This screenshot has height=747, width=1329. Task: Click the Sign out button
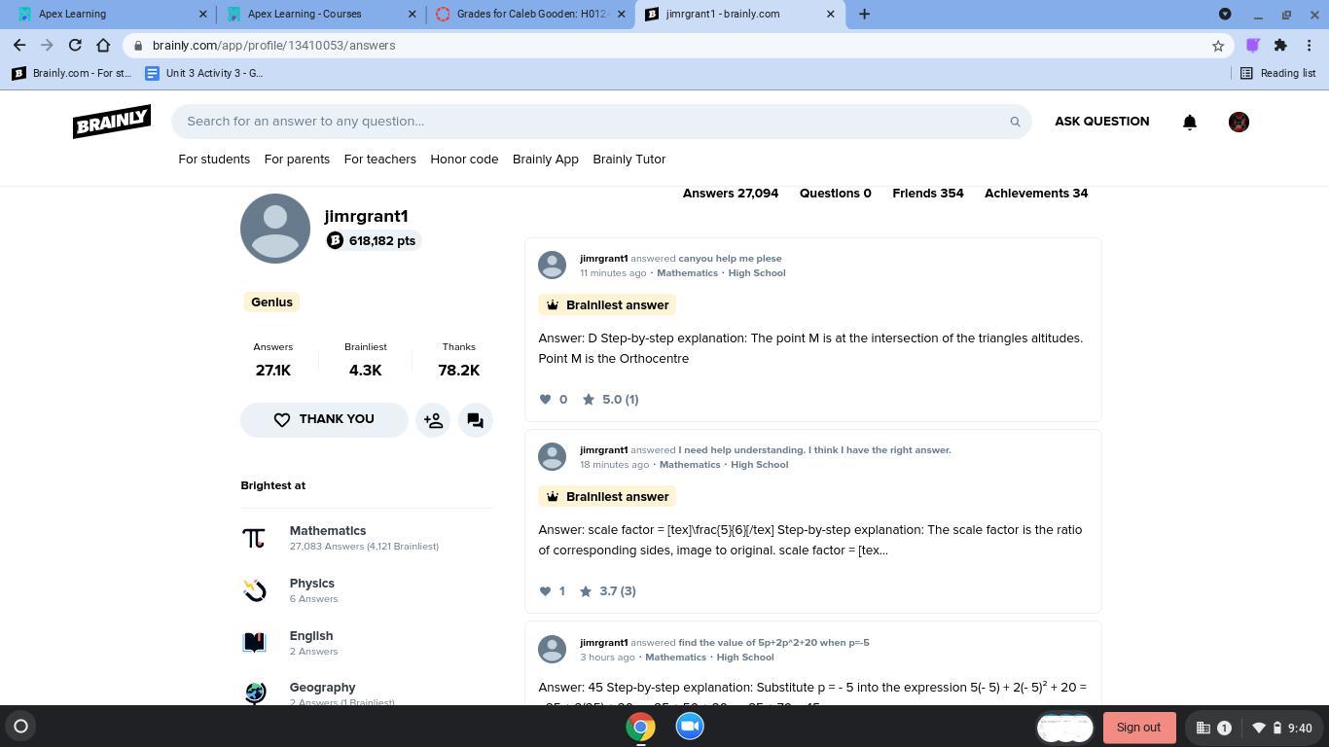[1138, 728]
